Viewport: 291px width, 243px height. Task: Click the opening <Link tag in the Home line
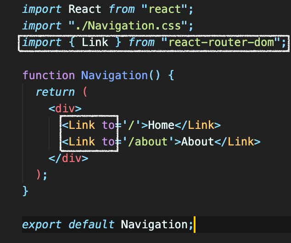point(78,125)
